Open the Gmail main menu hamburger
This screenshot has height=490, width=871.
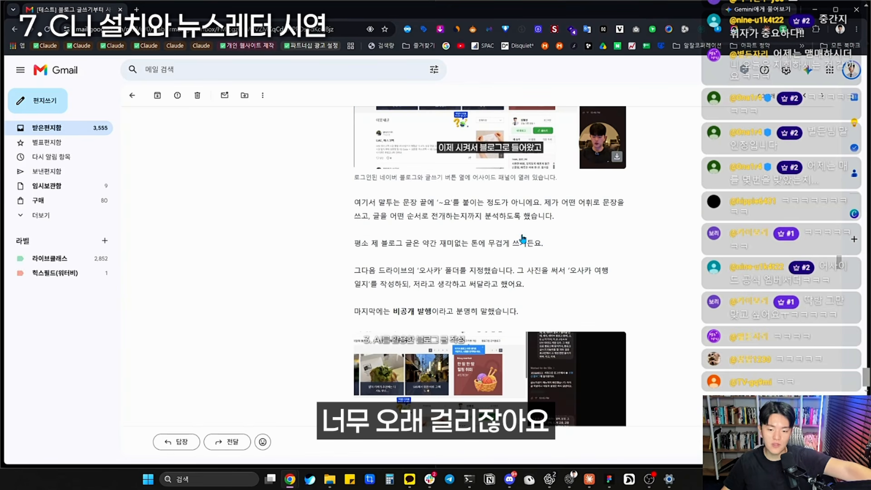point(20,70)
